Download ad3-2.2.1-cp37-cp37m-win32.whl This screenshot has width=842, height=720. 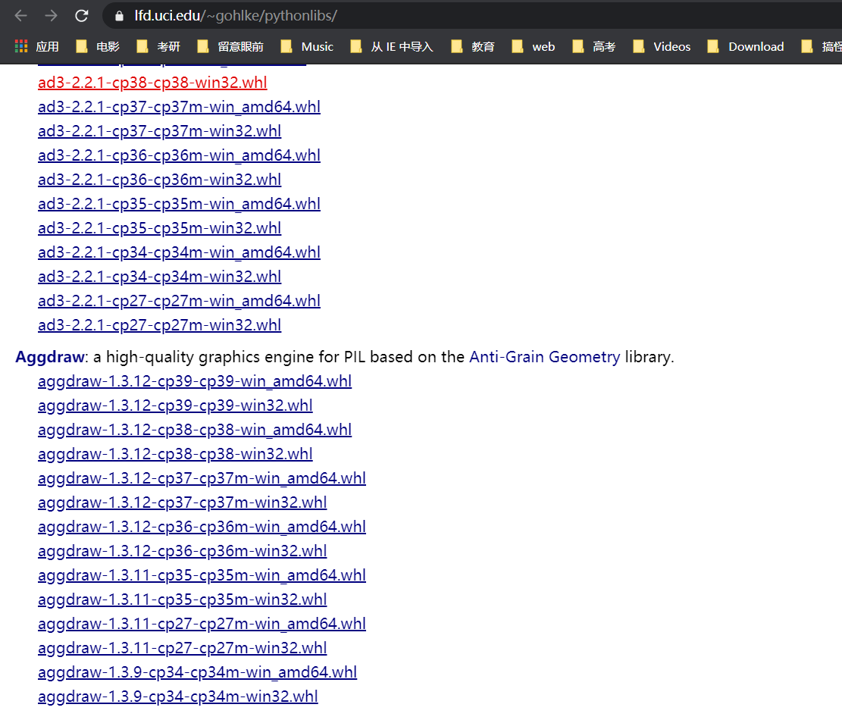point(159,131)
